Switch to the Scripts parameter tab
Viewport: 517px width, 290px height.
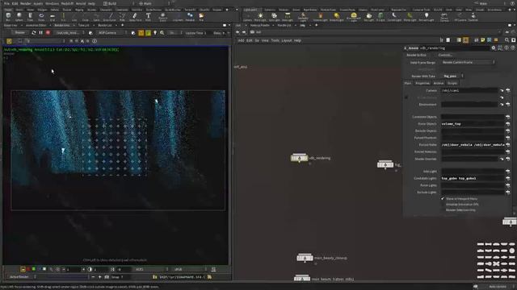452,83
